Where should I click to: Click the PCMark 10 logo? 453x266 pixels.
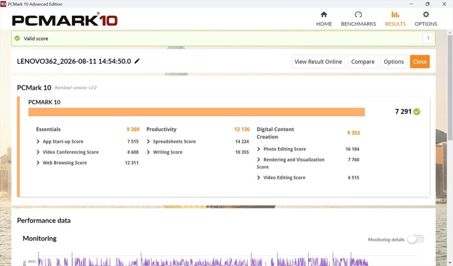65,19
